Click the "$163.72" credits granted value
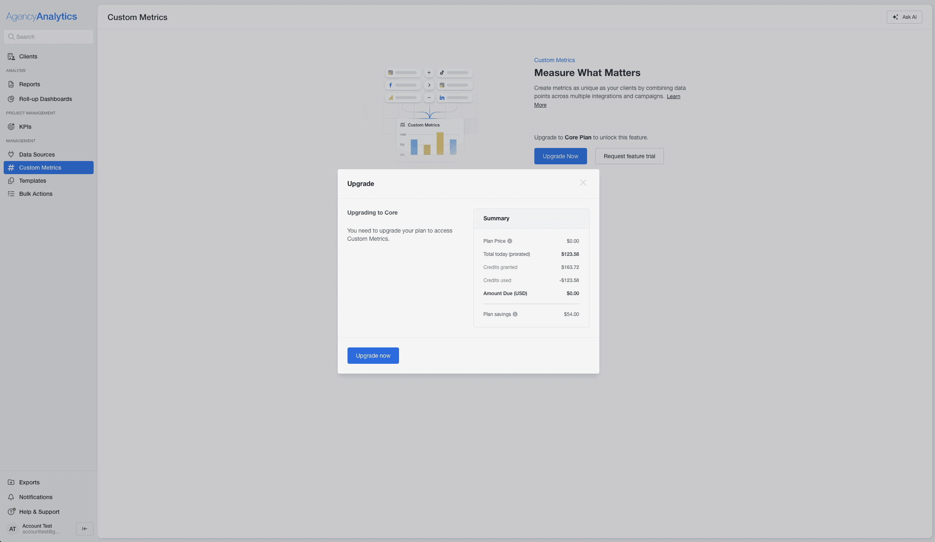935x542 pixels. pyautogui.click(x=570, y=267)
